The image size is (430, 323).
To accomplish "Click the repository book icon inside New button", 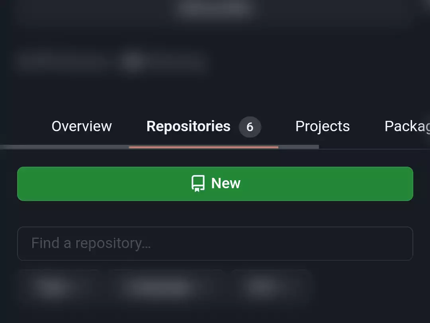I will pyautogui.click(x=198, y=183).
